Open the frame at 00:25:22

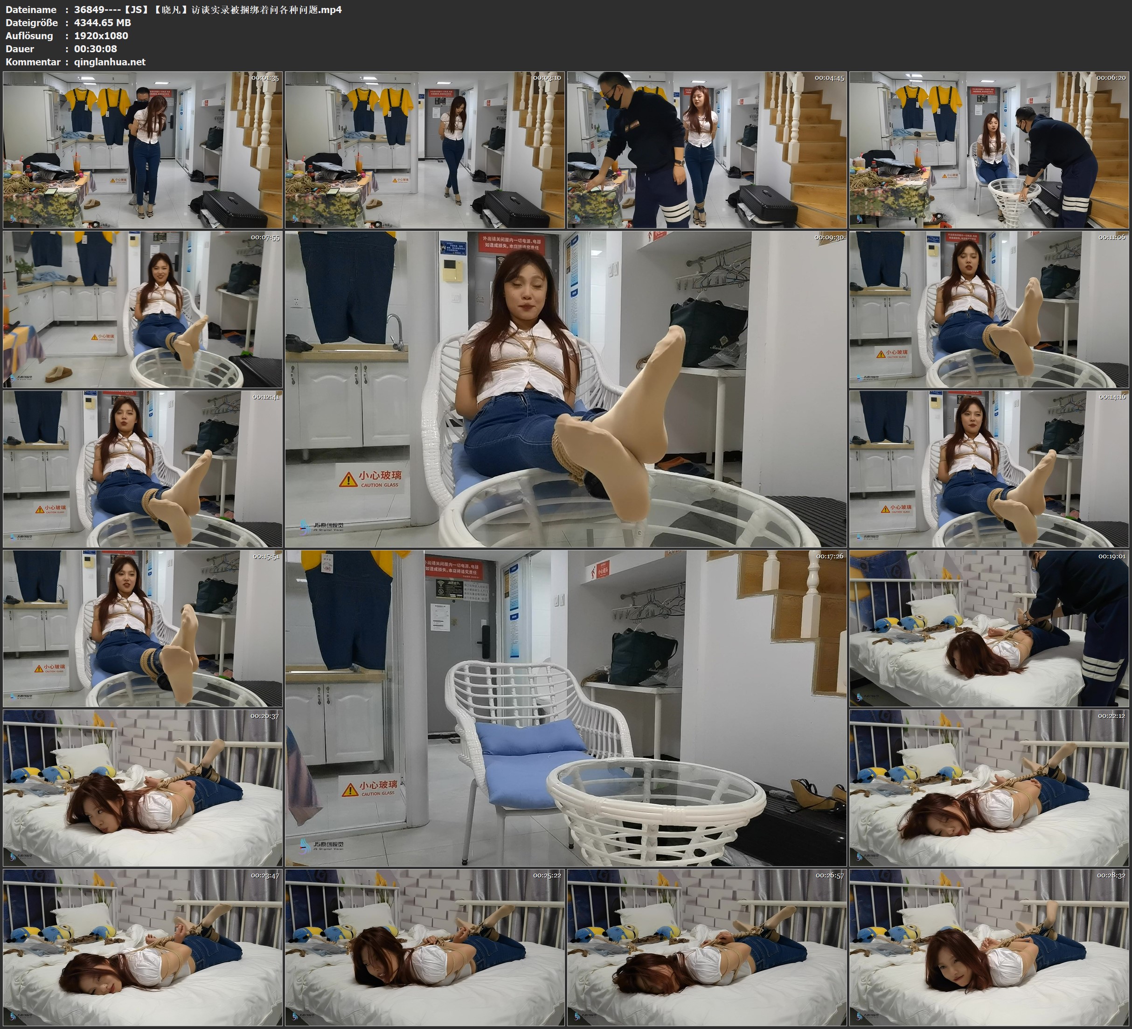click(424, 947)
